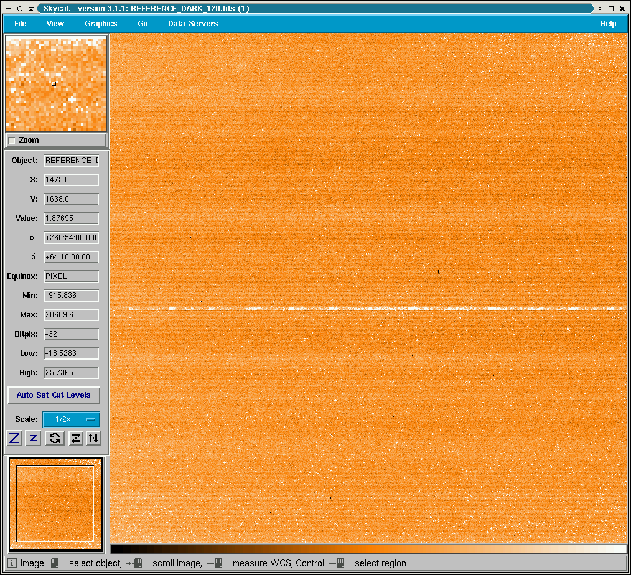Open the File menu
The width and height of the screenshot is (631, 575).
tap(21, 24)
